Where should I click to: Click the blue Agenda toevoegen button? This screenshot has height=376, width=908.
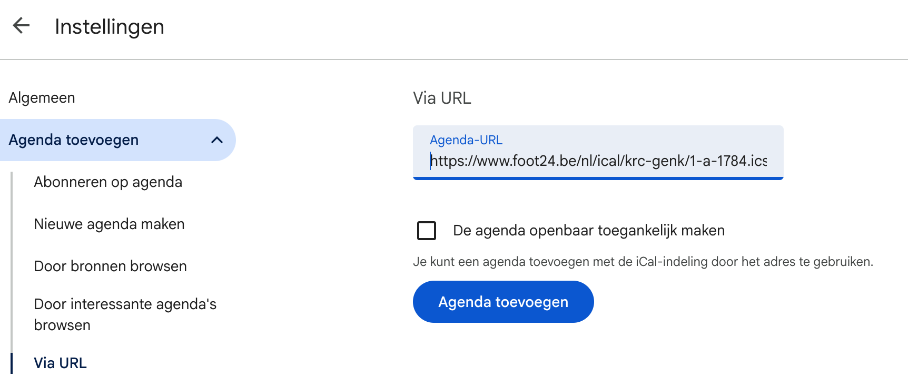point(503,302)
